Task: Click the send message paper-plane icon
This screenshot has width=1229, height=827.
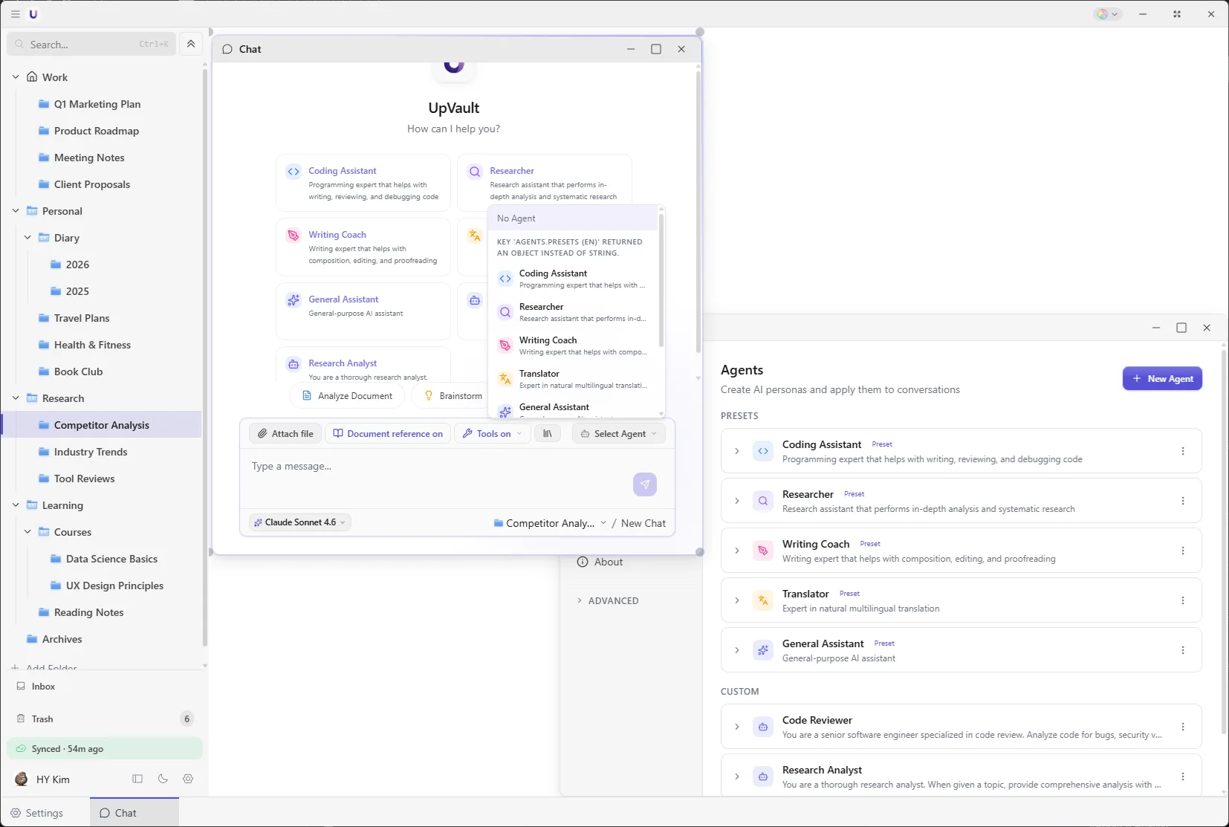Action: coord(644,484)
